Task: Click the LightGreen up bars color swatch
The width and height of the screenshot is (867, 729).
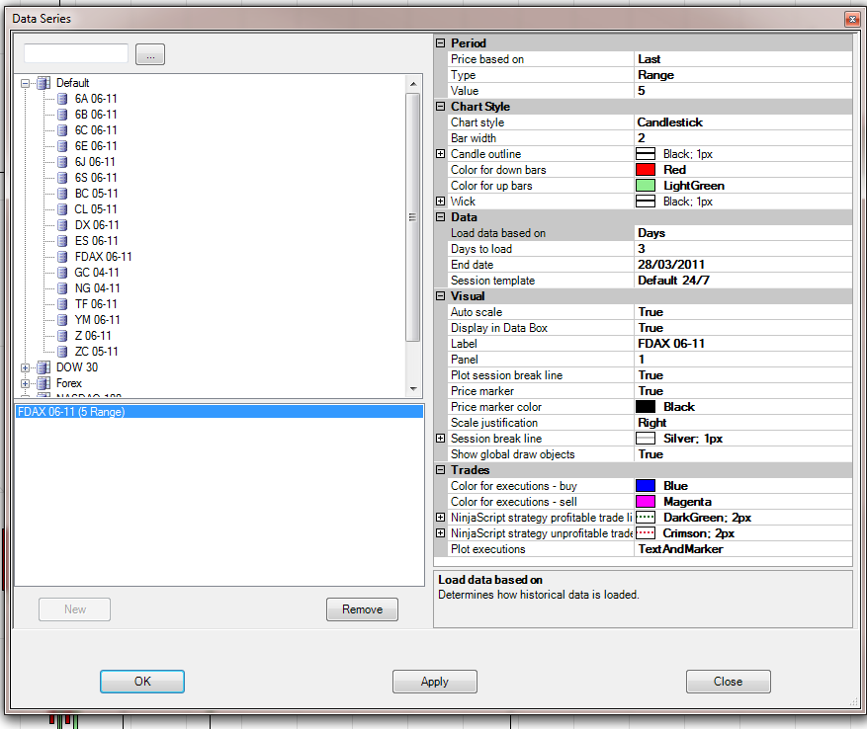Action: click(x=646, y=186)
